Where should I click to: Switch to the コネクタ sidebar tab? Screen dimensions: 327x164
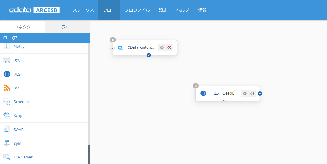[22, 27]
